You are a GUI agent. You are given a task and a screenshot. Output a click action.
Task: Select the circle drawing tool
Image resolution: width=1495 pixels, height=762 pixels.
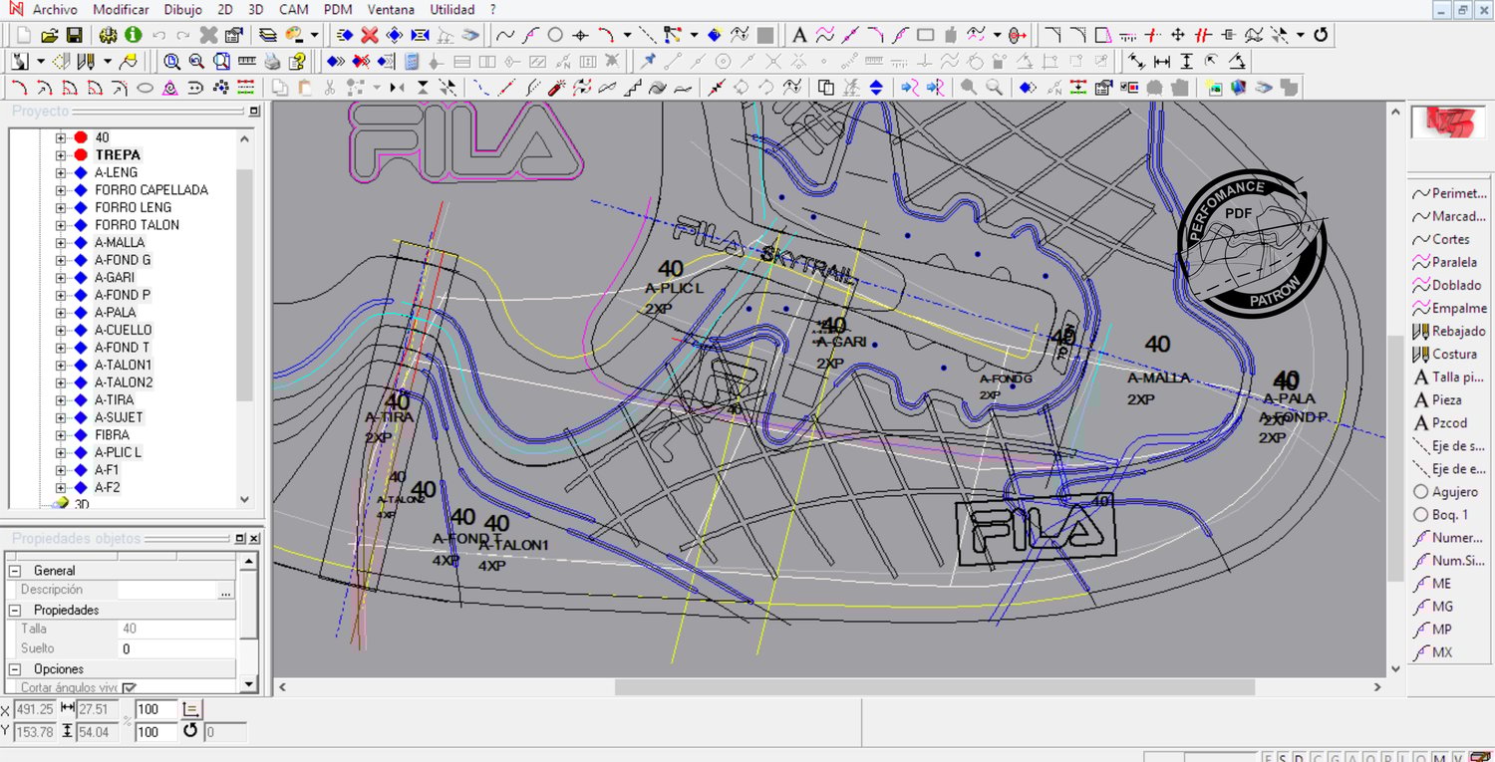click(555, 35)
